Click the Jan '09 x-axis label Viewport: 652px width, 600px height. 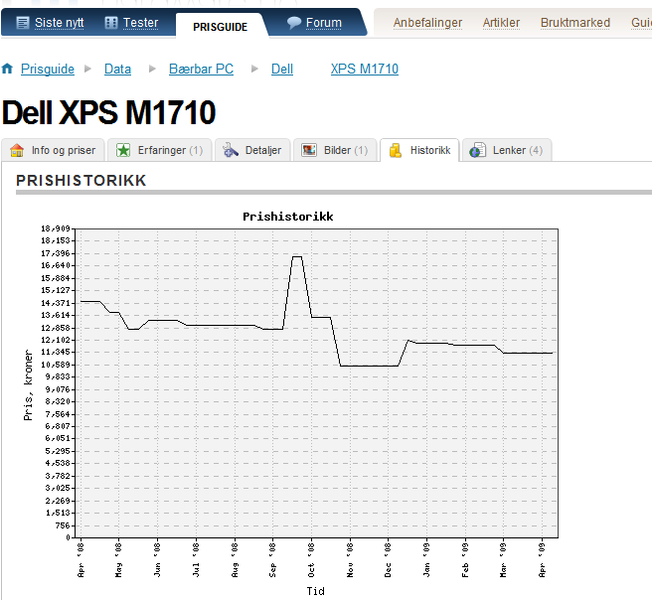pos(426,559)
